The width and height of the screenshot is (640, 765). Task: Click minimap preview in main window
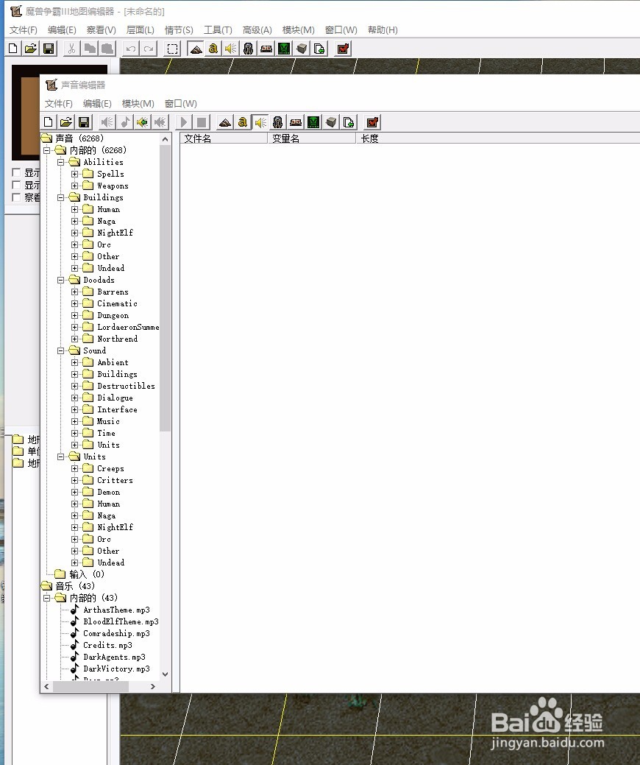(x=25, y=112)
